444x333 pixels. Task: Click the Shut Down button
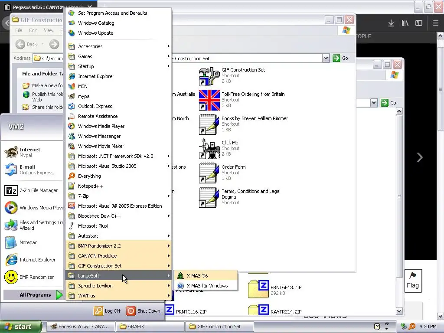click(x=144, y=310)
